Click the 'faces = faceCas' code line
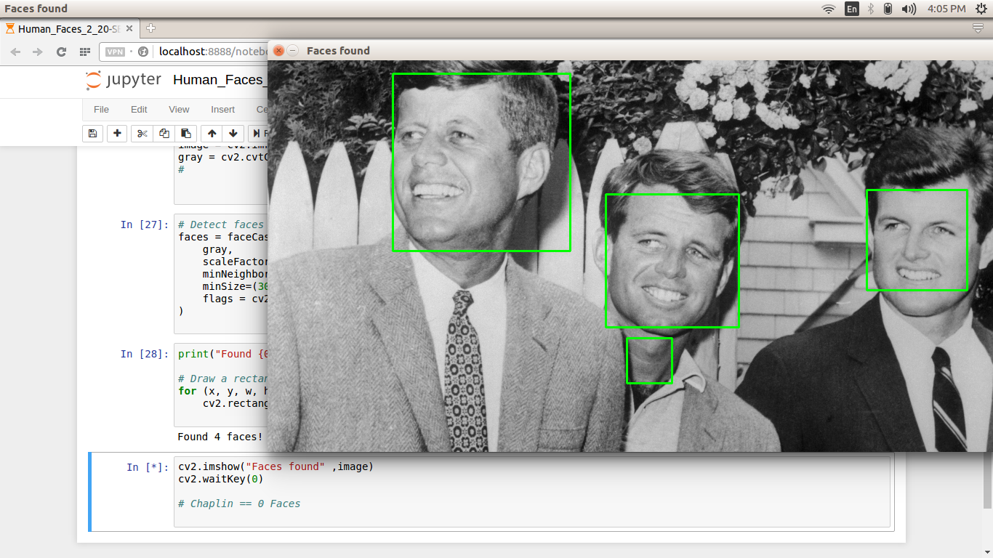Screen dimensions: 993x558 (x=222, y=237)
